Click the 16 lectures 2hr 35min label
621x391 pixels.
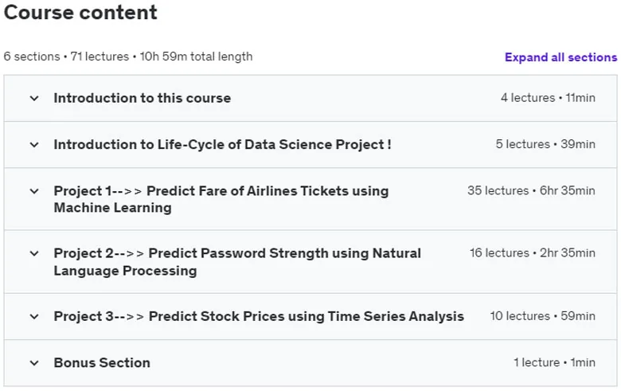pos(533,252)
